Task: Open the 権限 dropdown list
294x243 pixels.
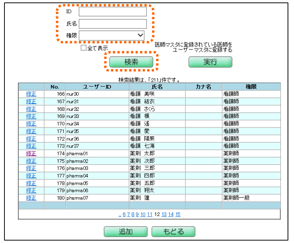Action: (x=112, y=35)
